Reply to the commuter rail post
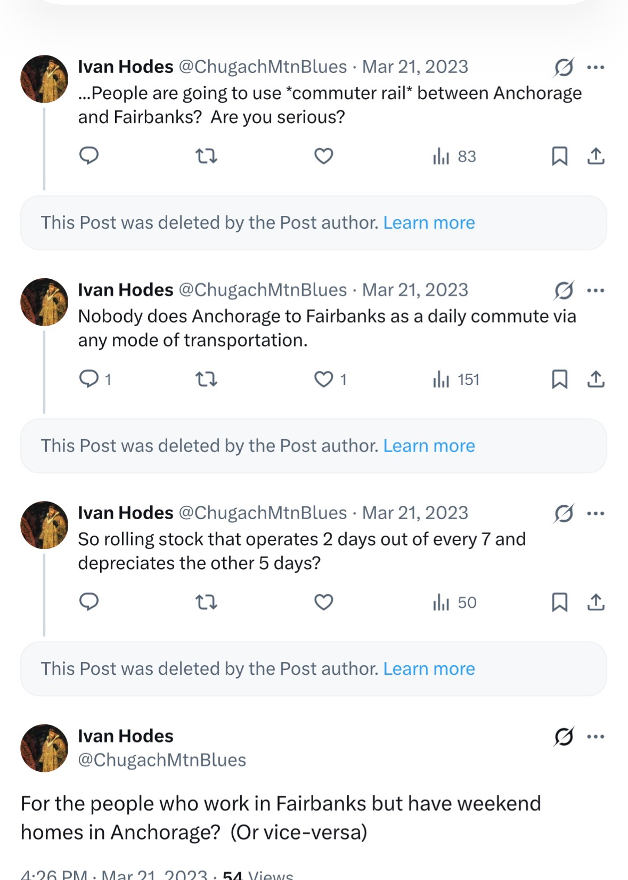Screen dimensions: 628x880 point(89,156)
